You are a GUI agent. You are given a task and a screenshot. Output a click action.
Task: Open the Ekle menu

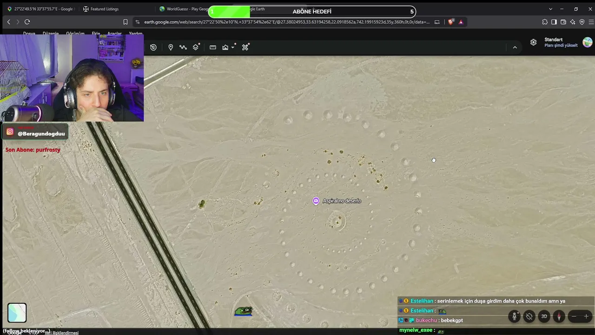96,34
